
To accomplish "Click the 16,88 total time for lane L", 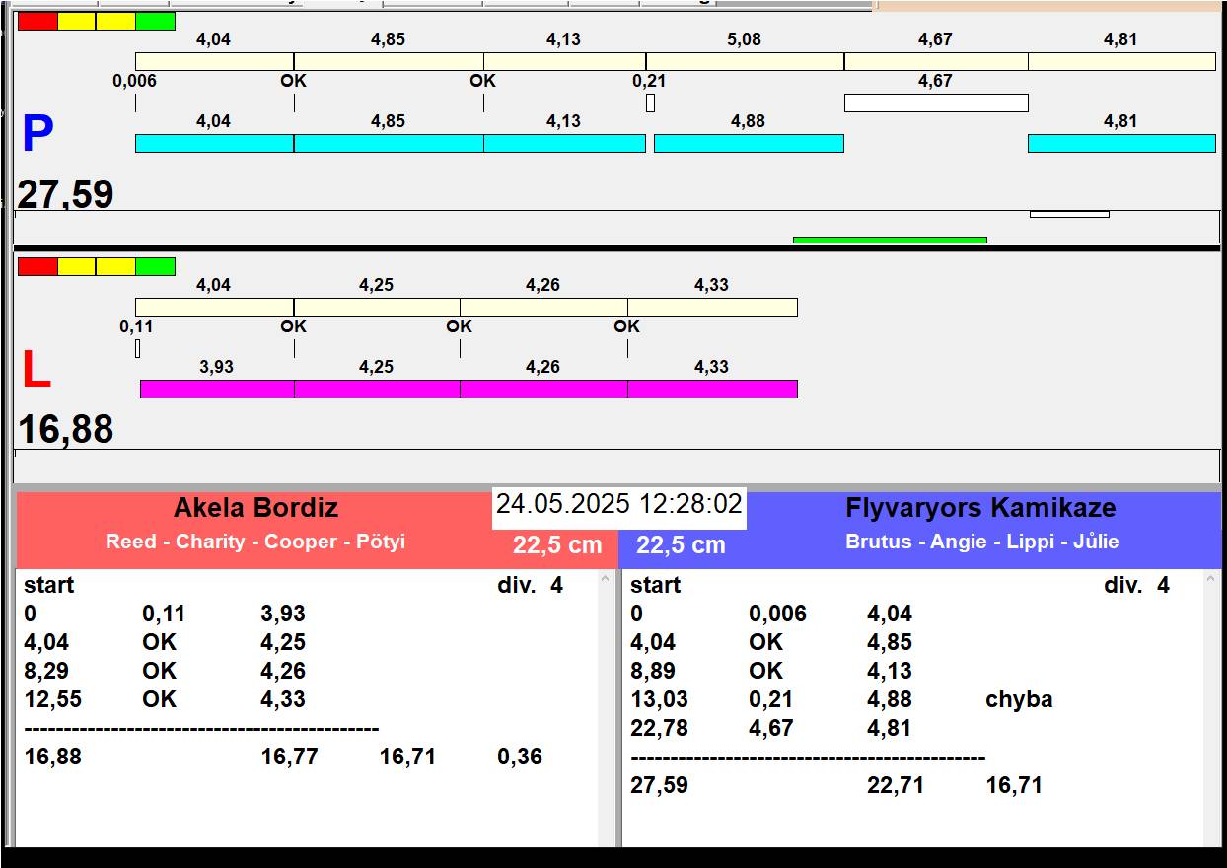I will click(x=65, y=430).
